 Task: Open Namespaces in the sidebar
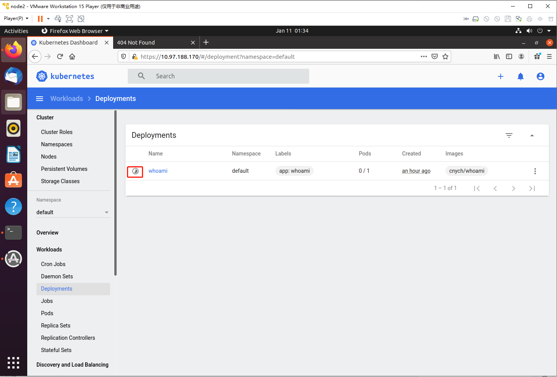[57, 144]
